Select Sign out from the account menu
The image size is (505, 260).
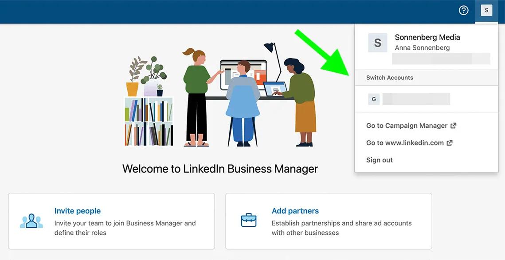pyautogui.click(x=379, y=160)
